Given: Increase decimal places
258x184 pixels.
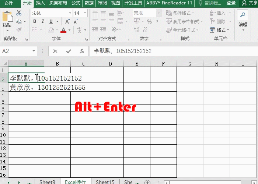Looking at the screenshot, I should [137, 30].
